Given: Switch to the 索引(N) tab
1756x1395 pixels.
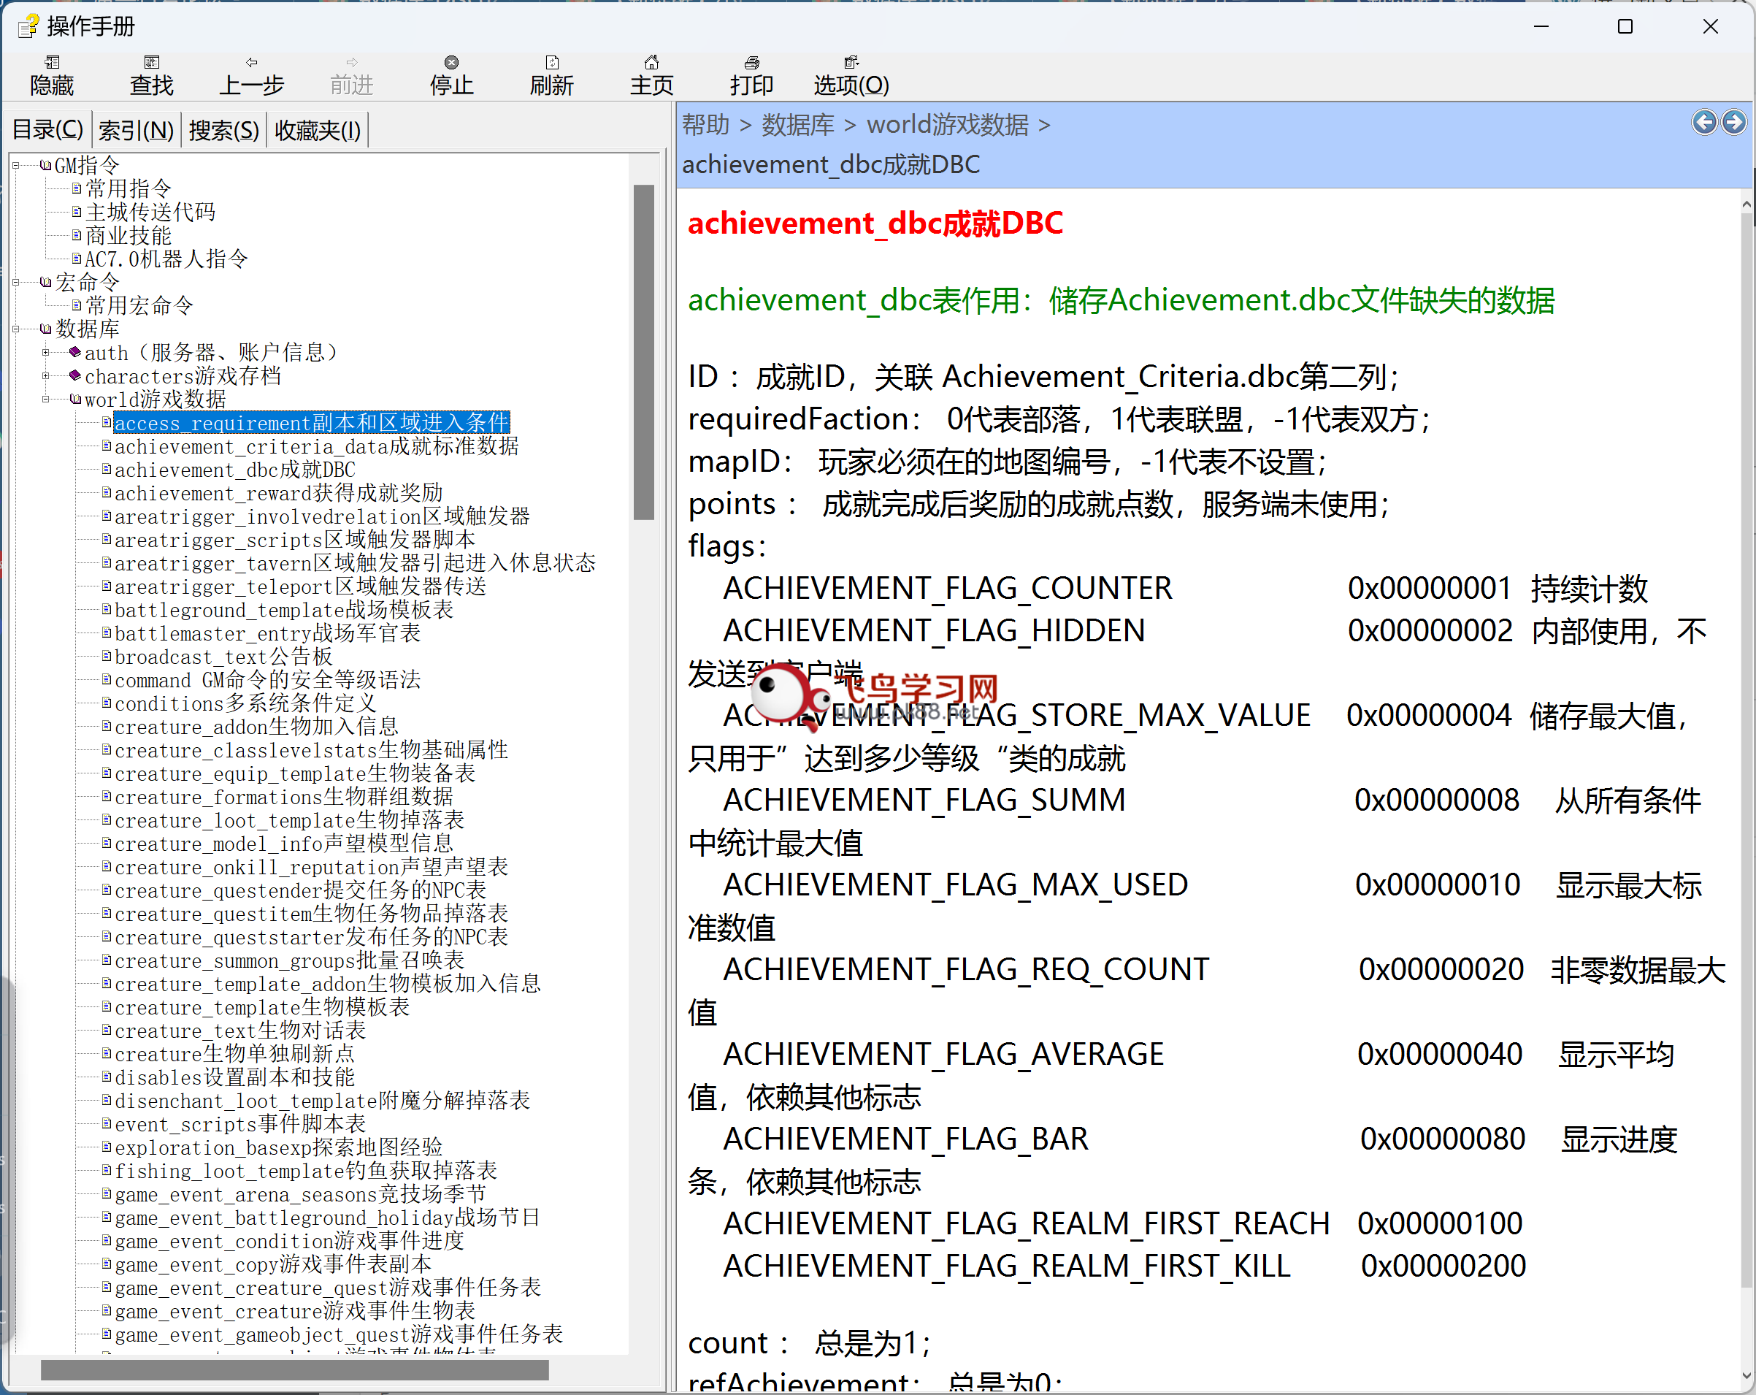Looking at the screenshot, I should coord(136,131).
